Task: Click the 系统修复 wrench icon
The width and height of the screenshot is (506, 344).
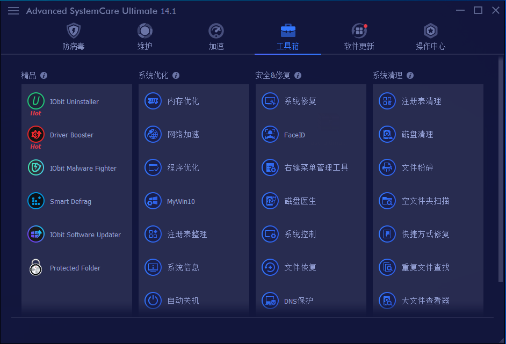Action: [x=270, y=101]
